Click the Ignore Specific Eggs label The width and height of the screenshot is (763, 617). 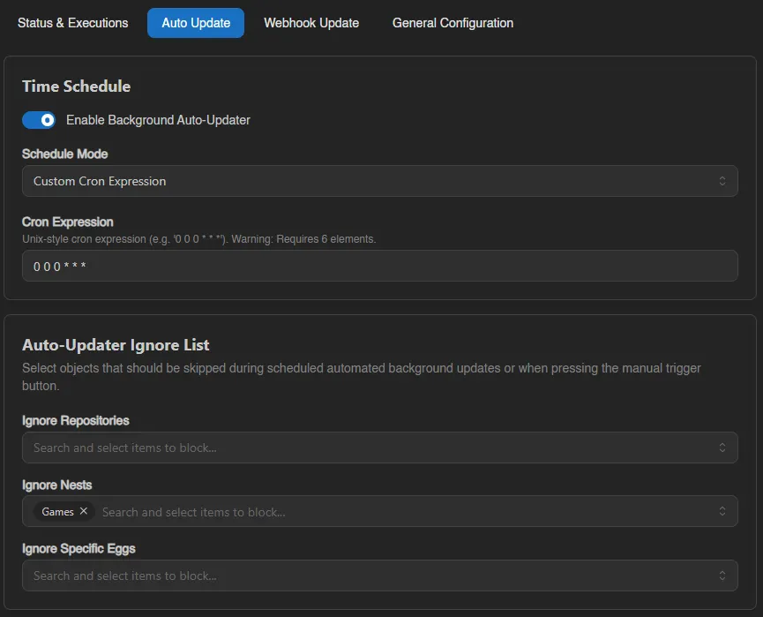(79, 548)
